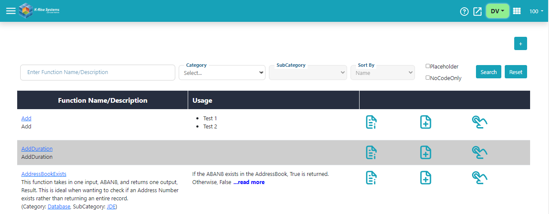The image size is (549, 214).
Task: Open the 100 user menu
Action: tap(536, 12)
